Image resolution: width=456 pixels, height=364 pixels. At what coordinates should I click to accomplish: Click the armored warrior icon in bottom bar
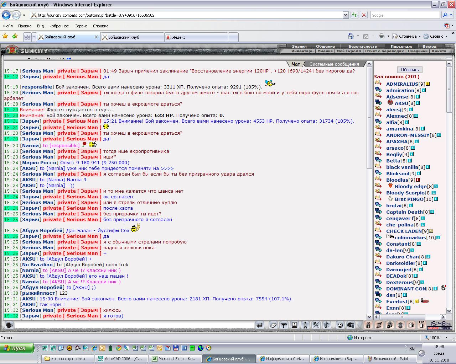click(400, 325)
